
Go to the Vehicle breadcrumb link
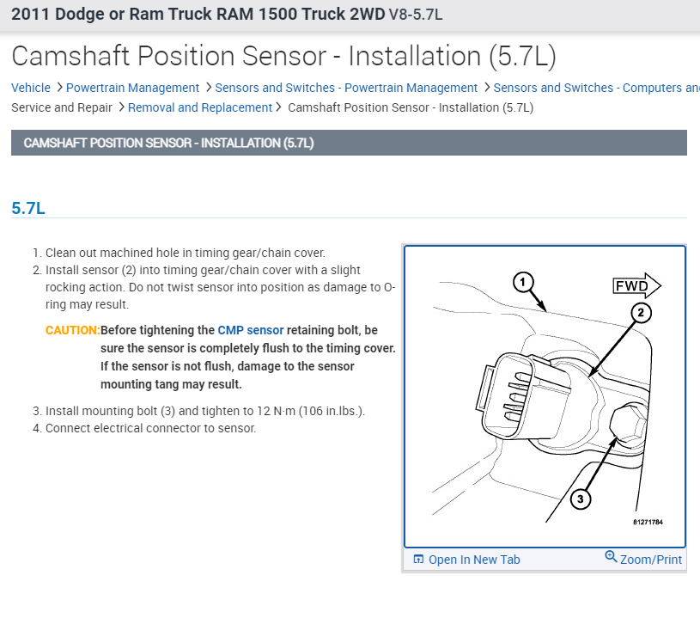(31, 88)
